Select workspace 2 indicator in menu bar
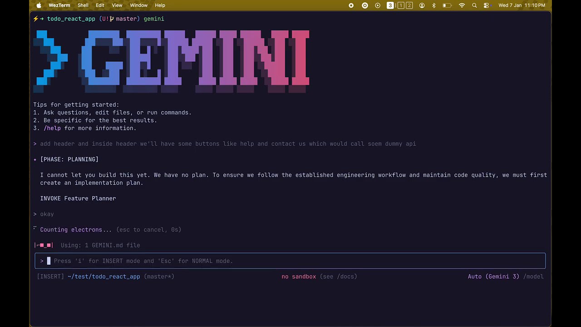Viewport: 581px width, 327px height. [x=409, y=5]
